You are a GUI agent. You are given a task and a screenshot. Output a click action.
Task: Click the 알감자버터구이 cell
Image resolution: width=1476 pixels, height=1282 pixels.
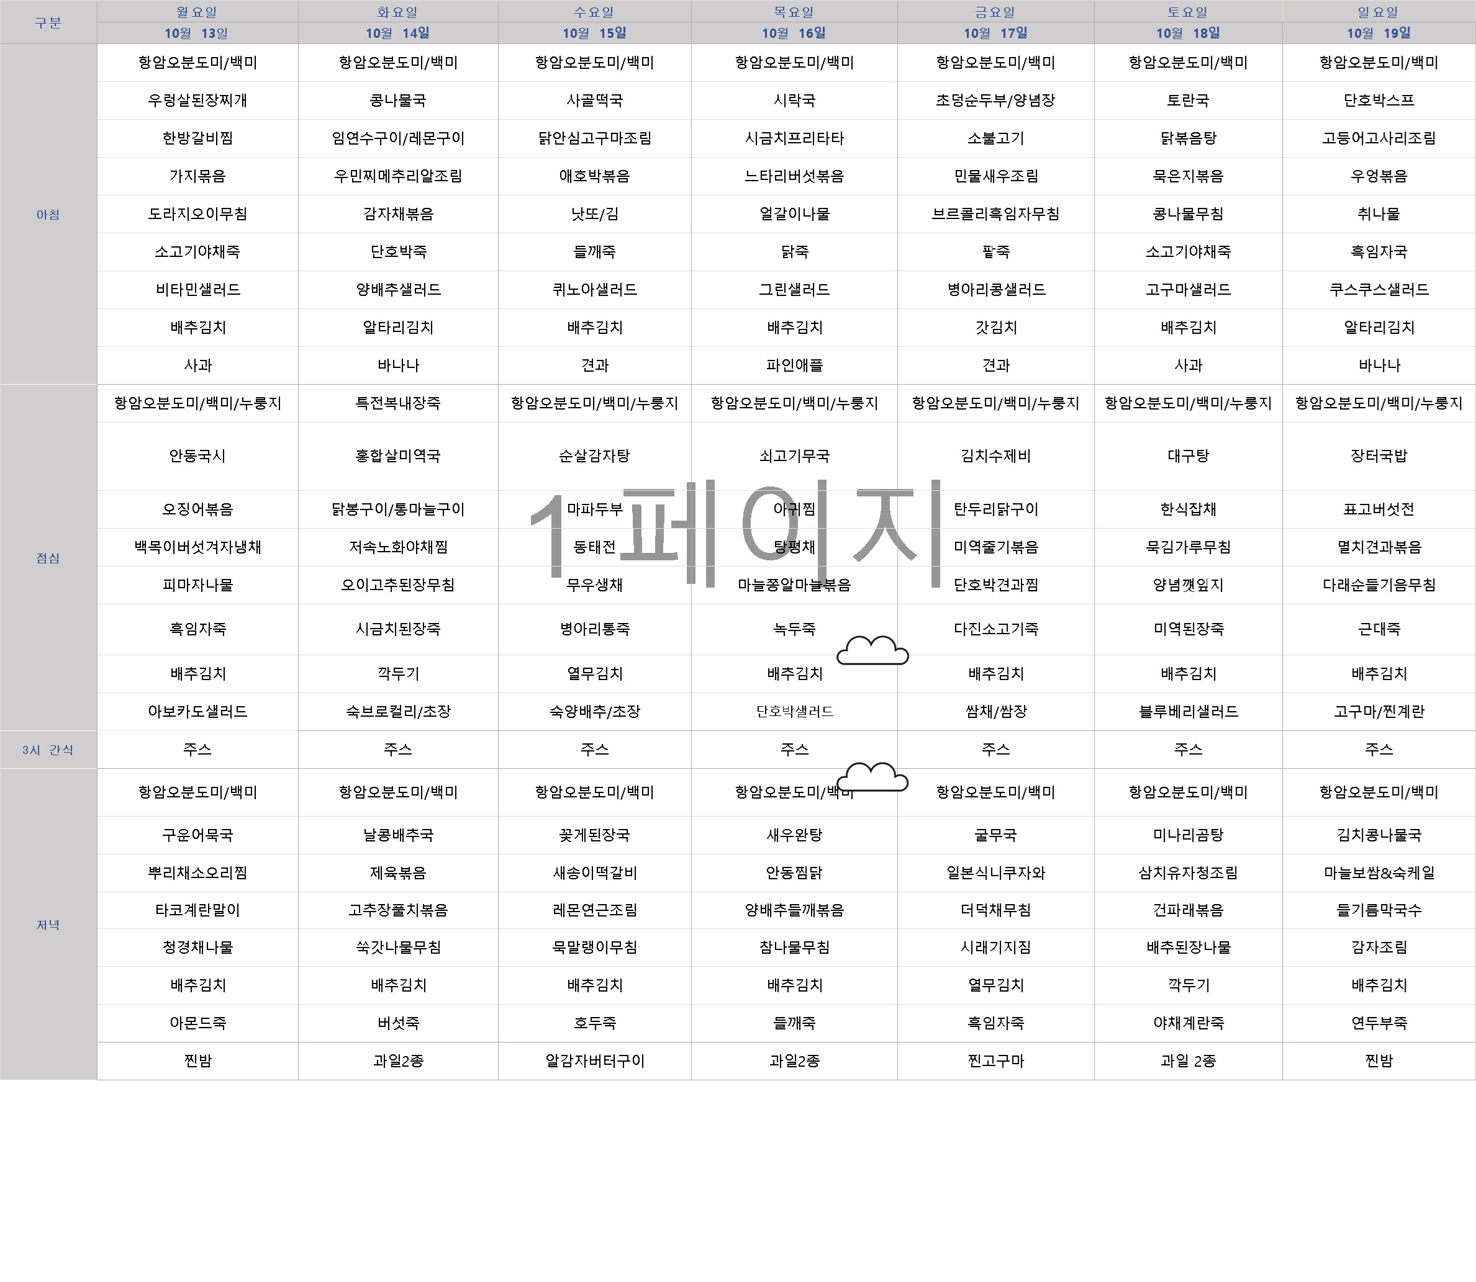coord(594,1061)
